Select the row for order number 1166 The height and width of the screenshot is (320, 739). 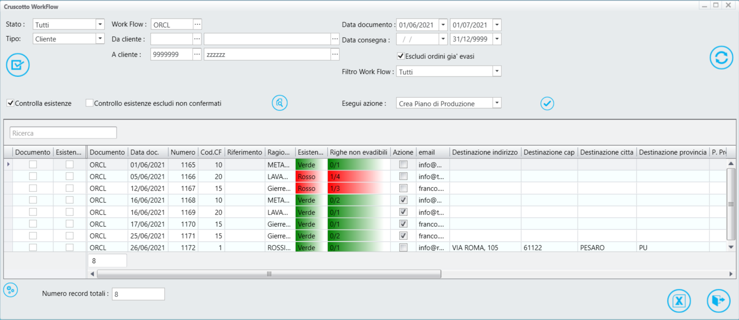(183, 177)
